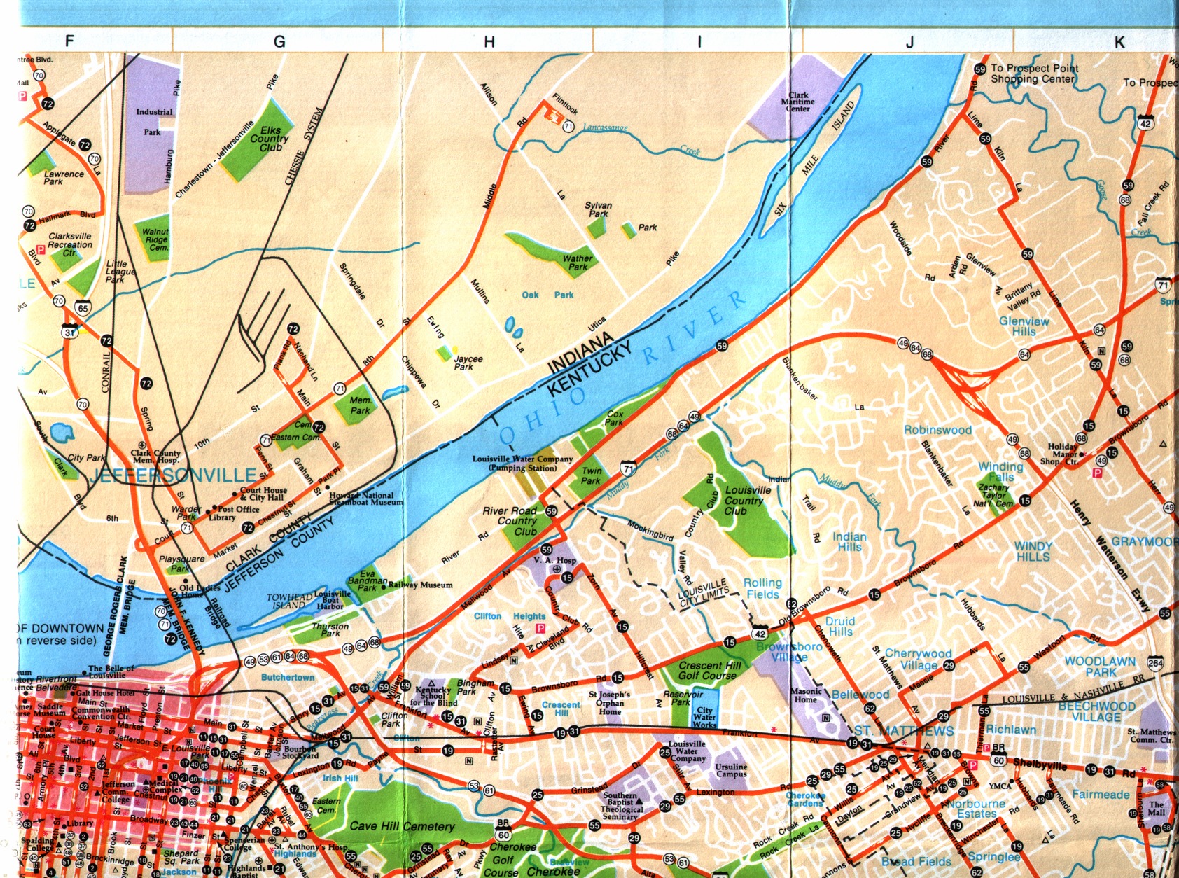Screen dimensions: 1179x878
Task: Click the Howard National Steamboat Museum label
Action: pyautogui.click(x=366, y=499)
